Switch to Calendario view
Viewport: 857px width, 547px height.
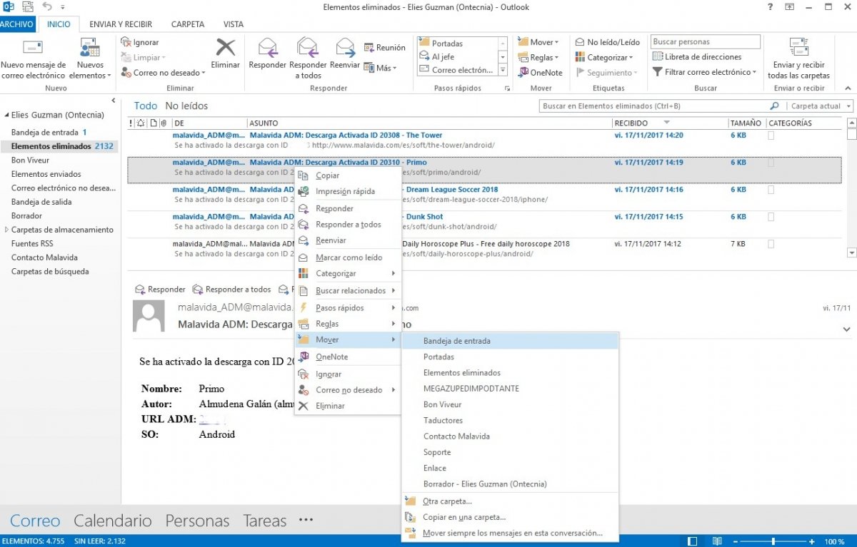113,521
